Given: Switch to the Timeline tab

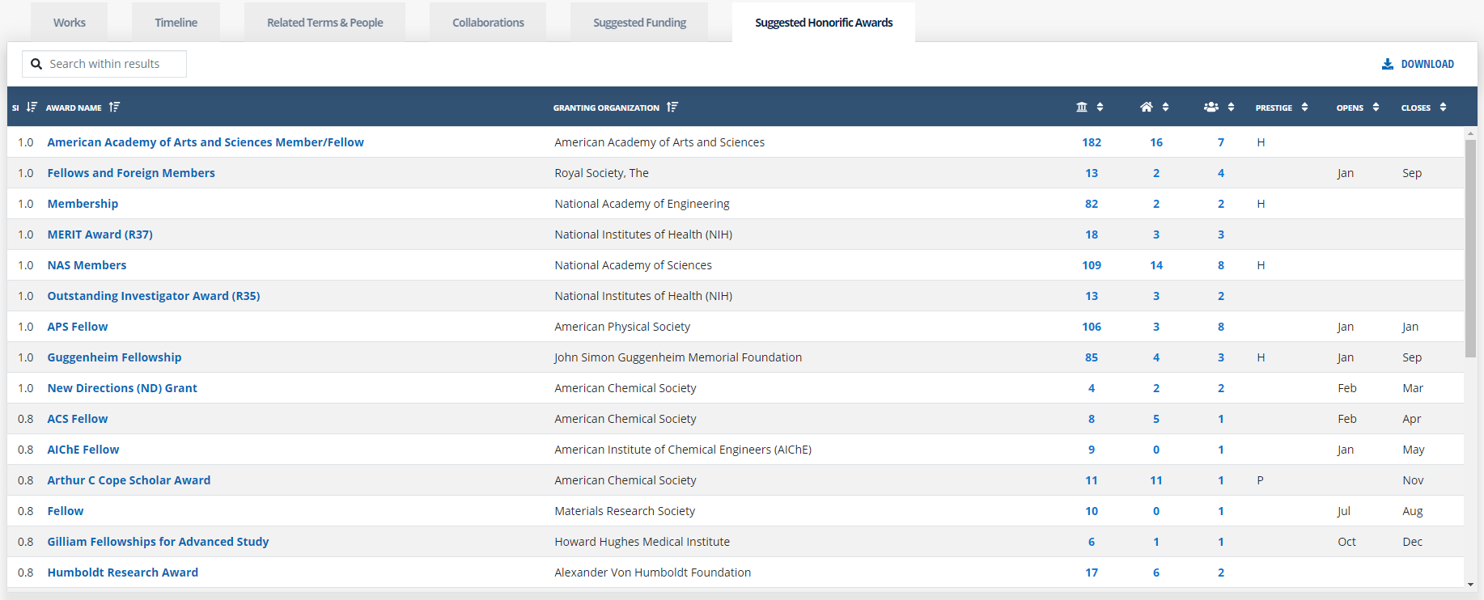Looking at the screenshot, I should 176,22.
